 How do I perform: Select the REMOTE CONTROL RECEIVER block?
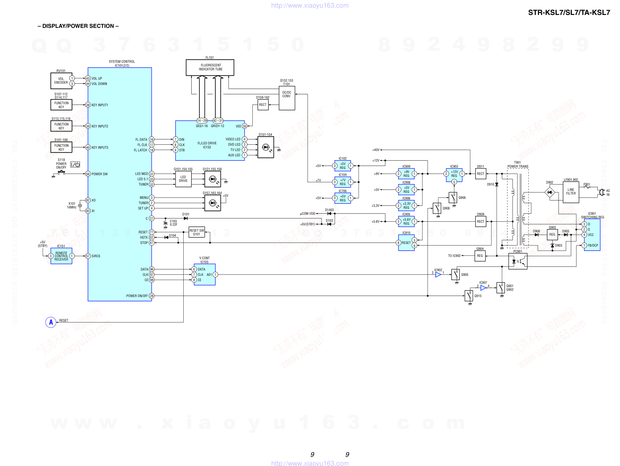(x=61, y=256)
